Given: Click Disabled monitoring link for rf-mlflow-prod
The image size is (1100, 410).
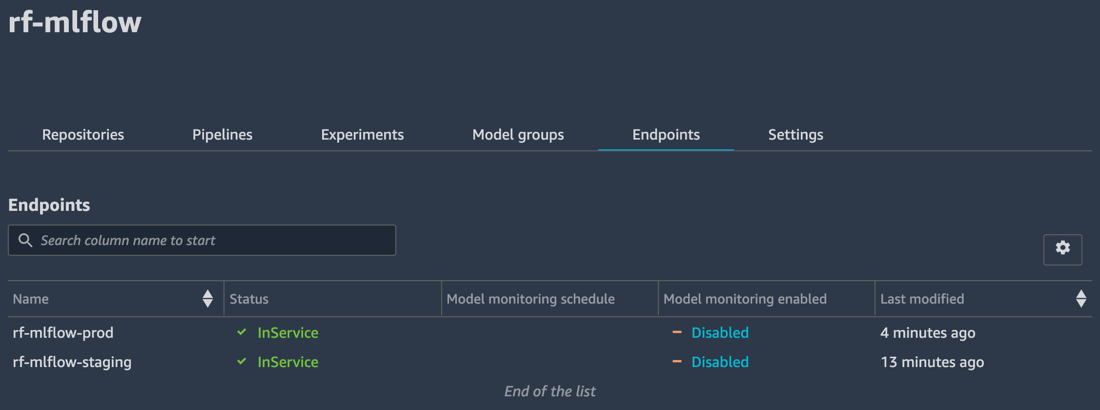Looking at the screenshot, I should (720, 333).
